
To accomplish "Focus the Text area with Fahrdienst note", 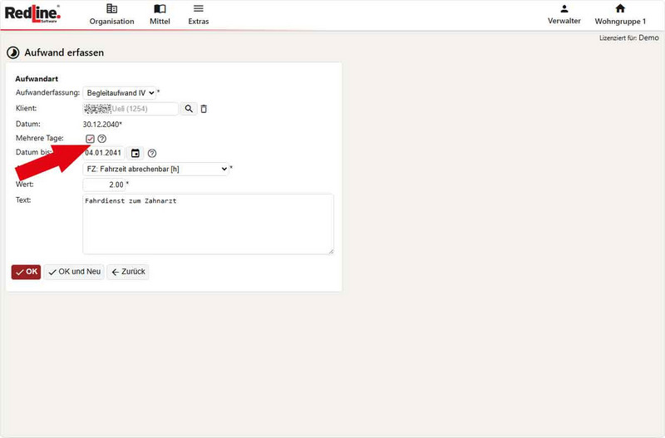I will pyautogui.click(x=208, y=224).
